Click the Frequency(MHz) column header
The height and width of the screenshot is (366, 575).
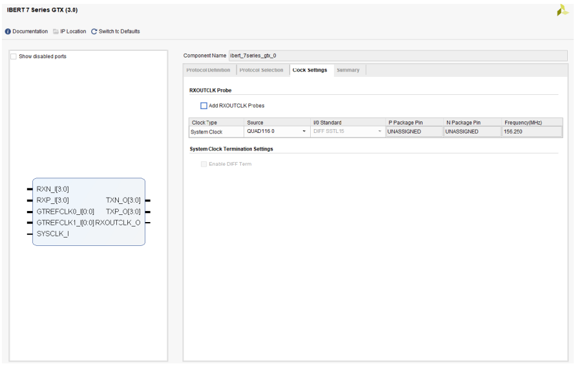532,123
